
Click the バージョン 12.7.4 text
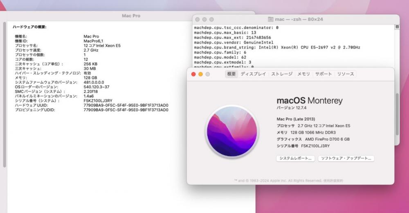point(291,108)
